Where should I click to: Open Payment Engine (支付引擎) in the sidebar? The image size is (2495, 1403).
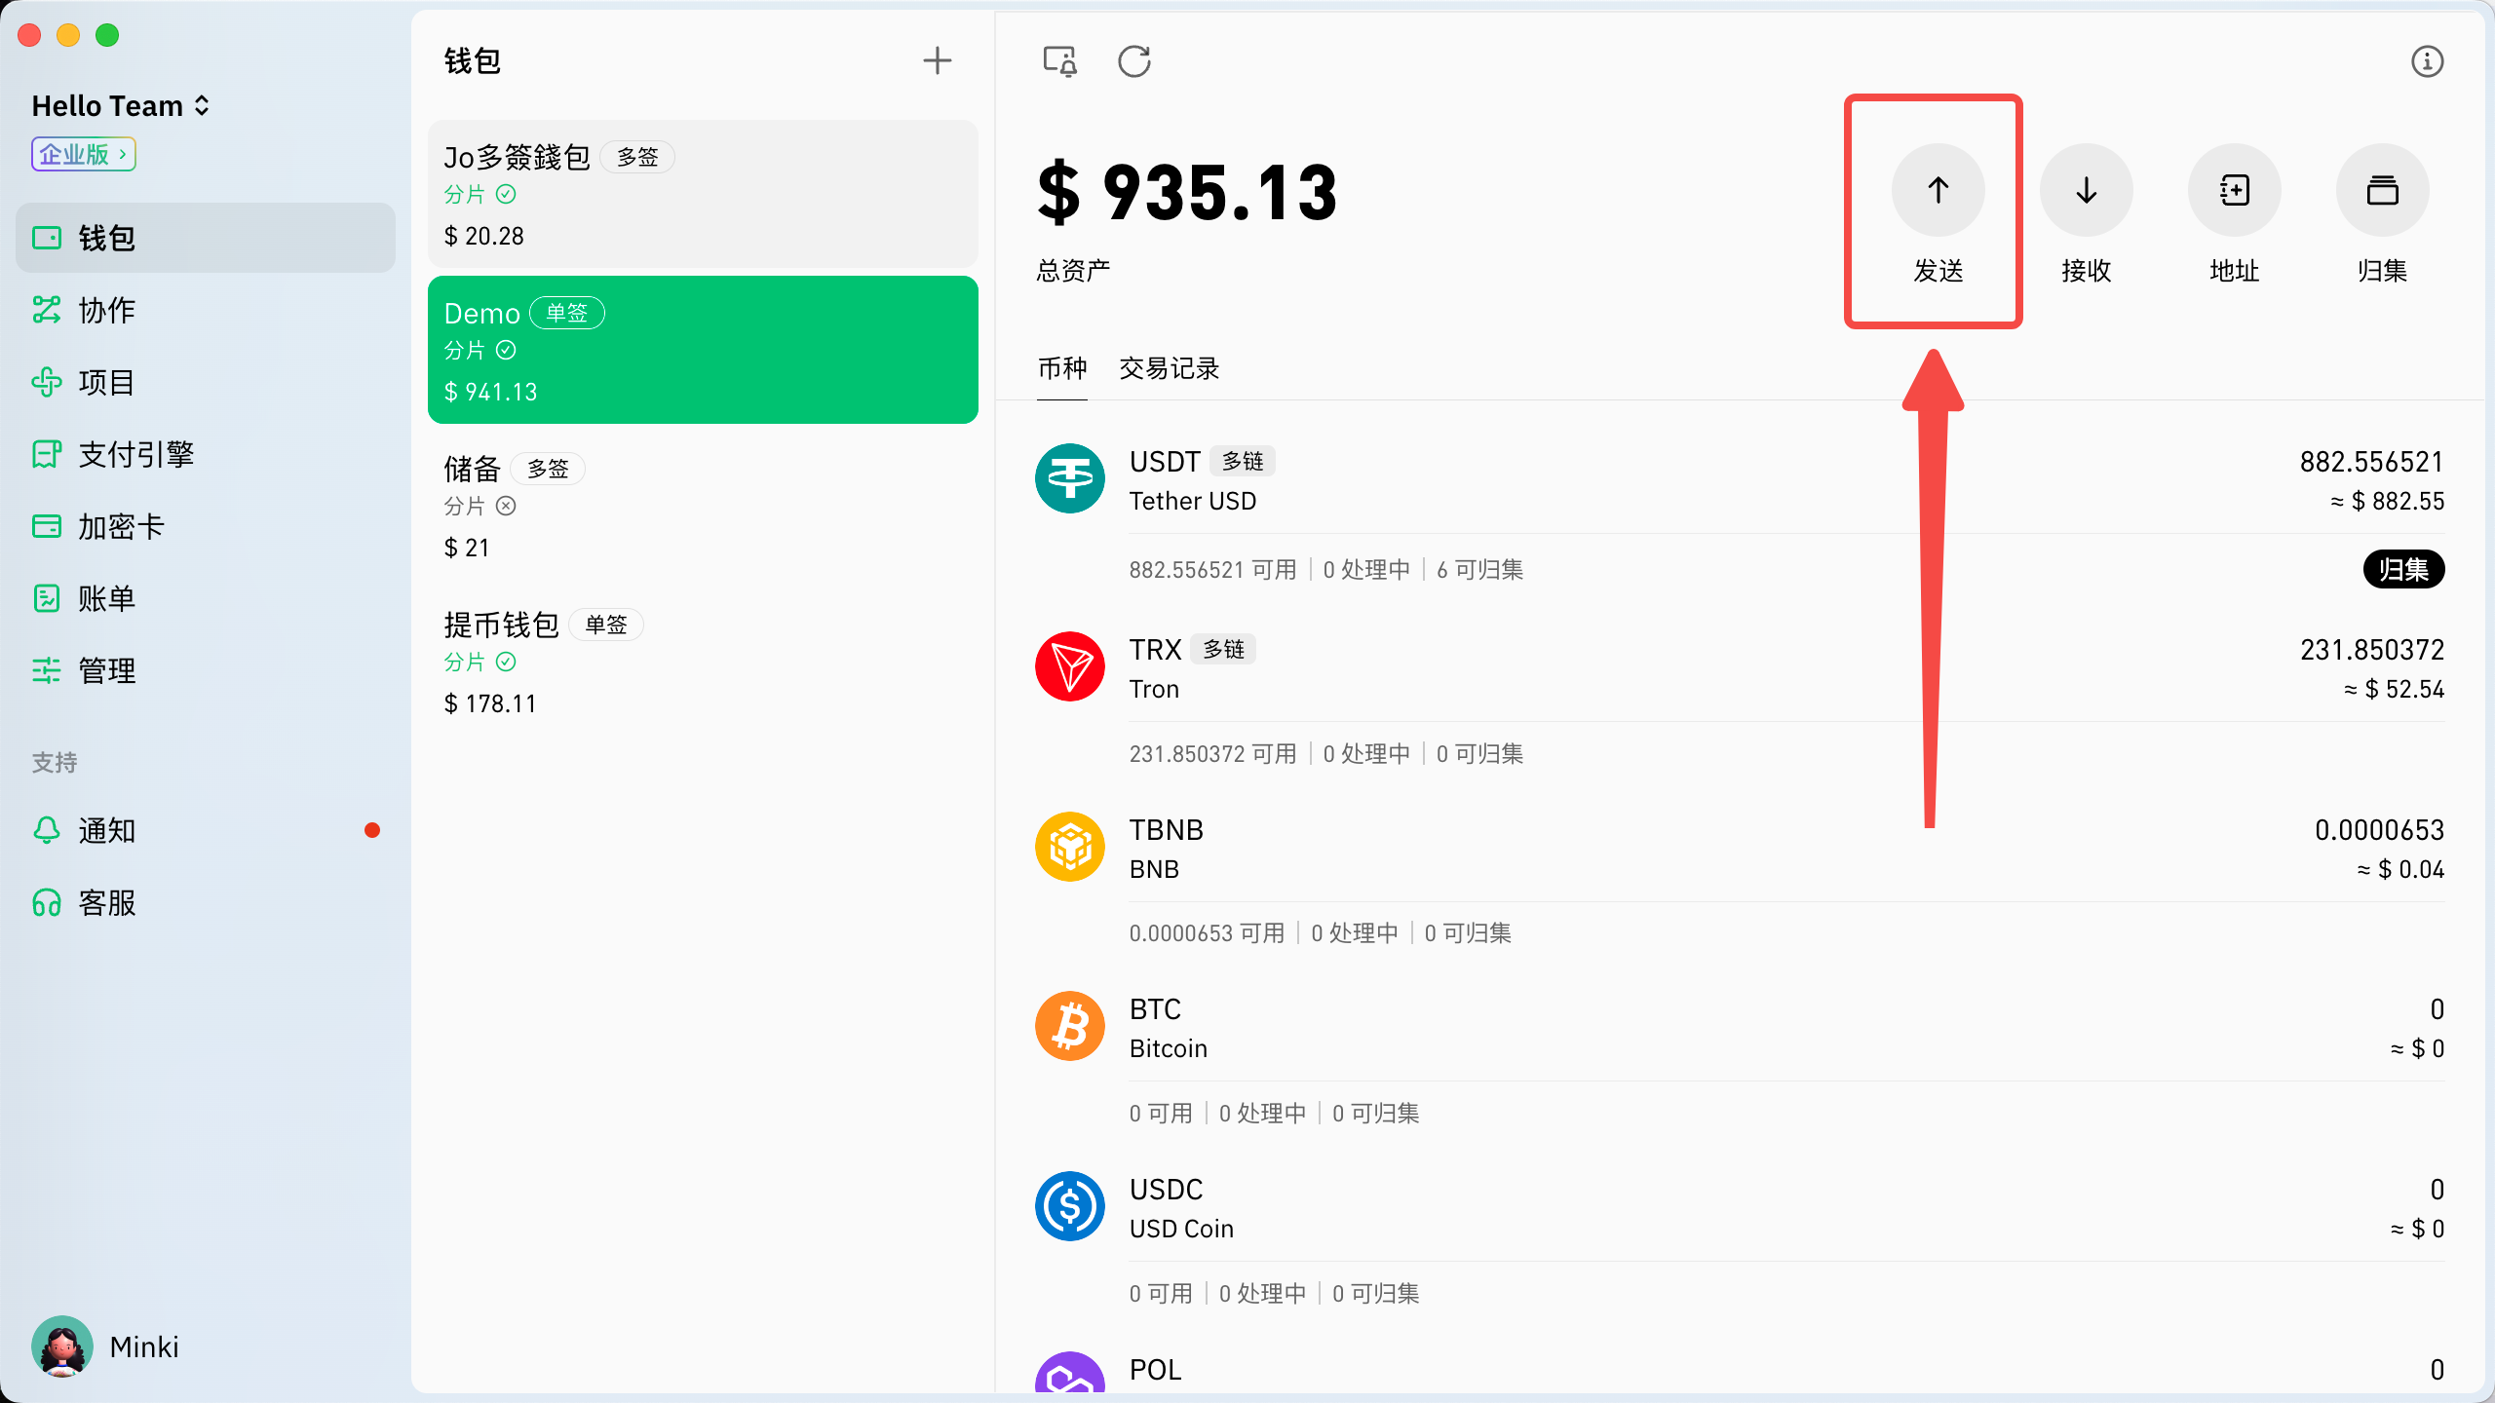(x=136, y=454)
